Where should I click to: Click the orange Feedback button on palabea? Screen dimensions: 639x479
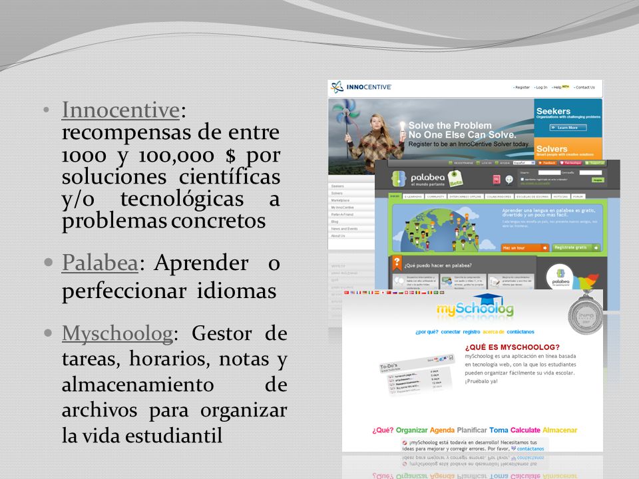click(548, 163)
